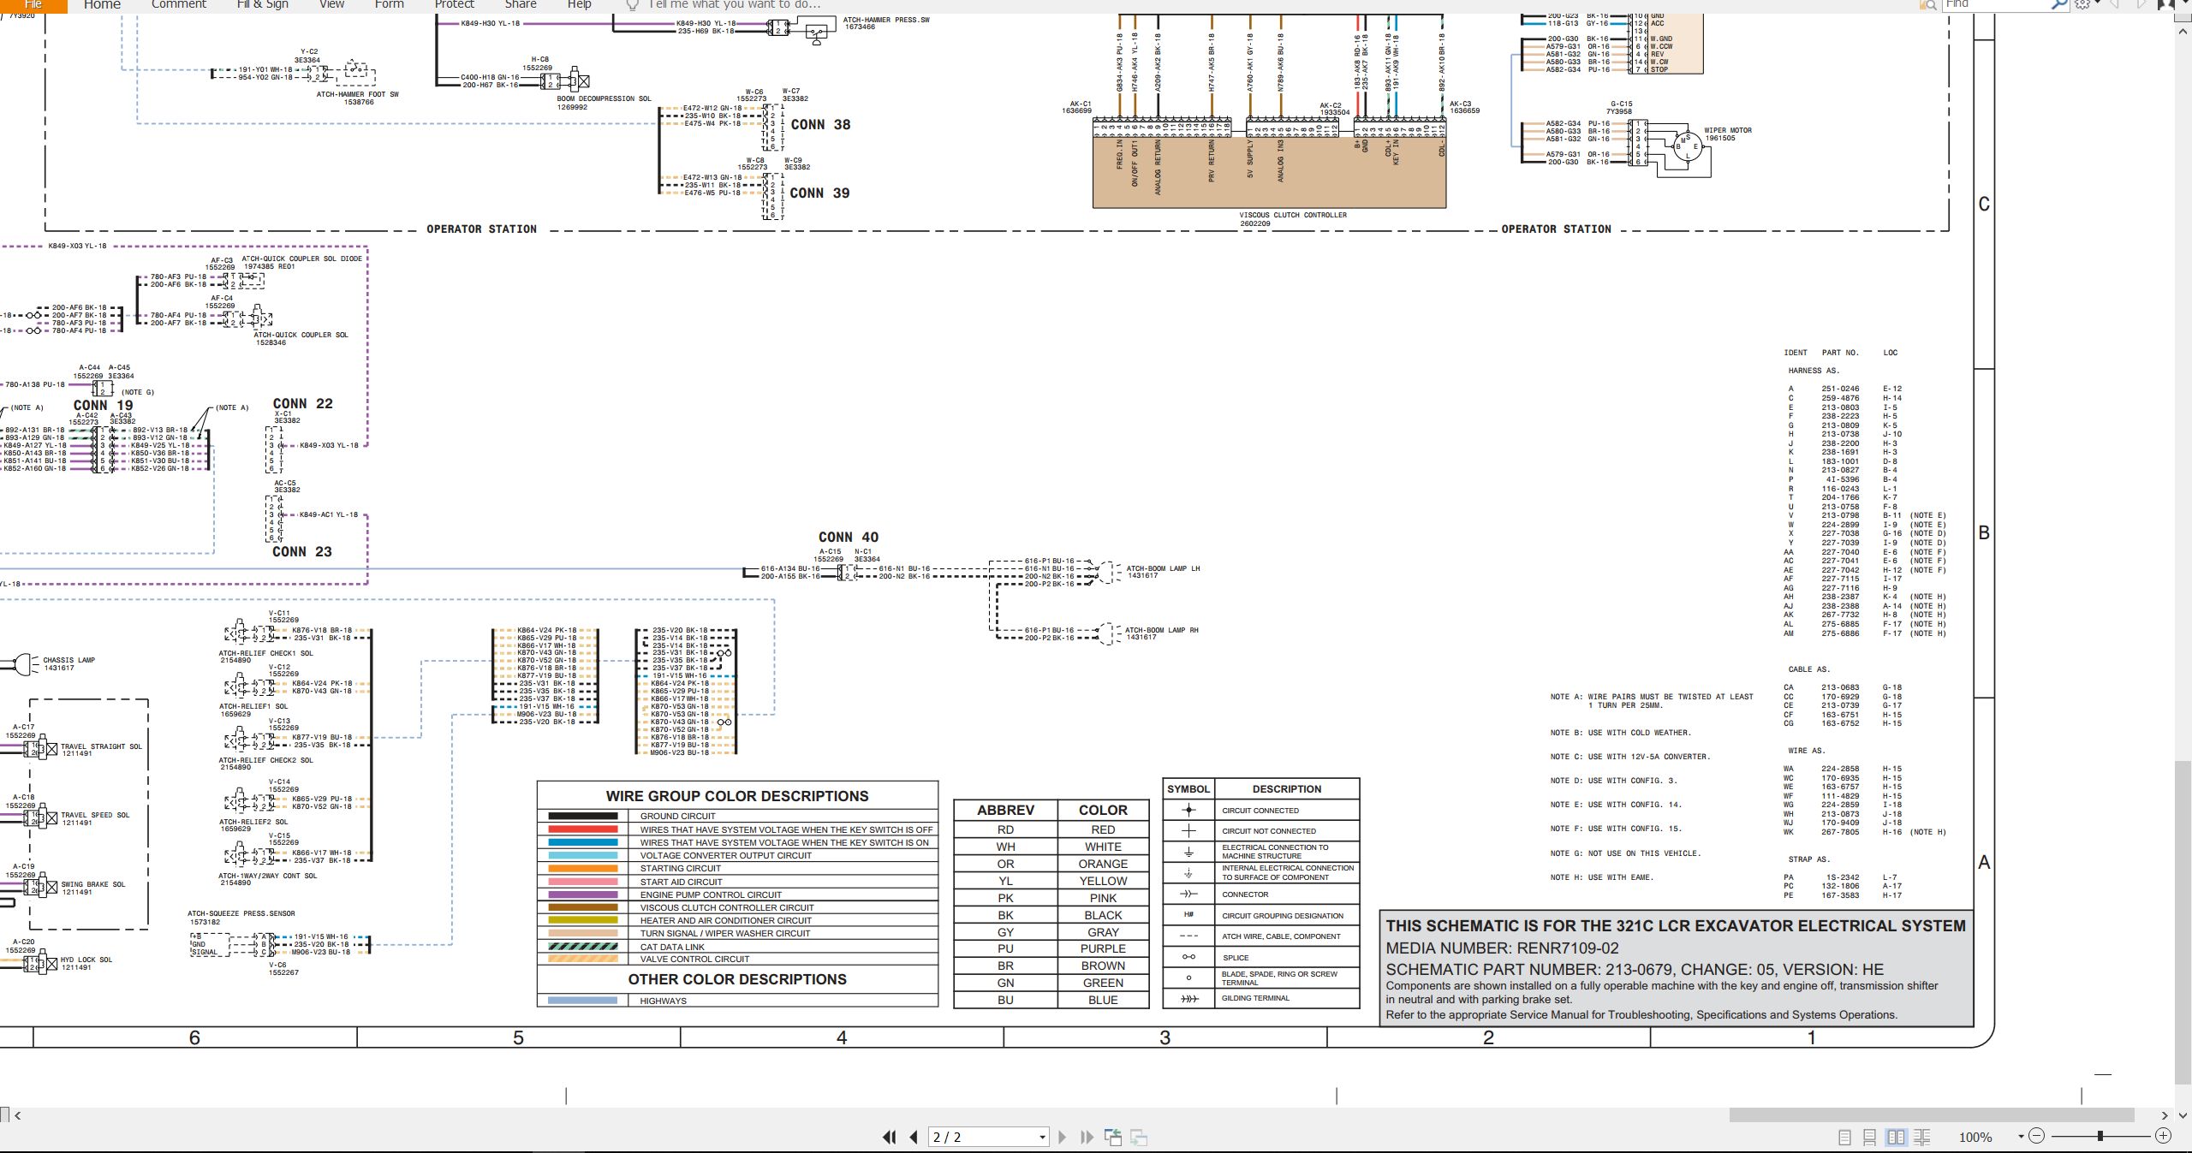Click the vertical scrollbar thumb
Image resolution: width=2192 pixels, height=1153 pixels.
(x=2183, y=923)
